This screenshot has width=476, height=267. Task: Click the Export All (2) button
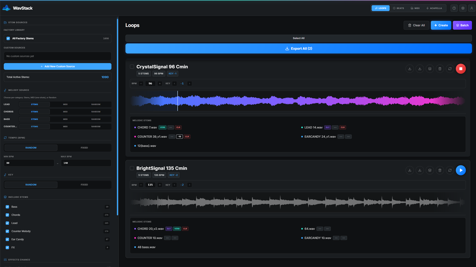(x=298, y=49)
